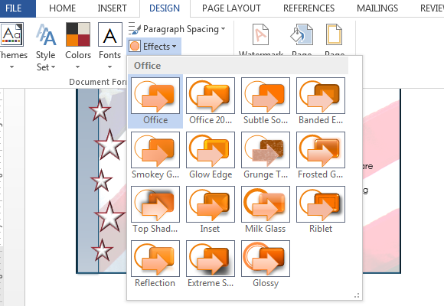The image size is (444, 306).
Task: Open the REFERENCES ribbon tab
Action: [x=309, y=8]
